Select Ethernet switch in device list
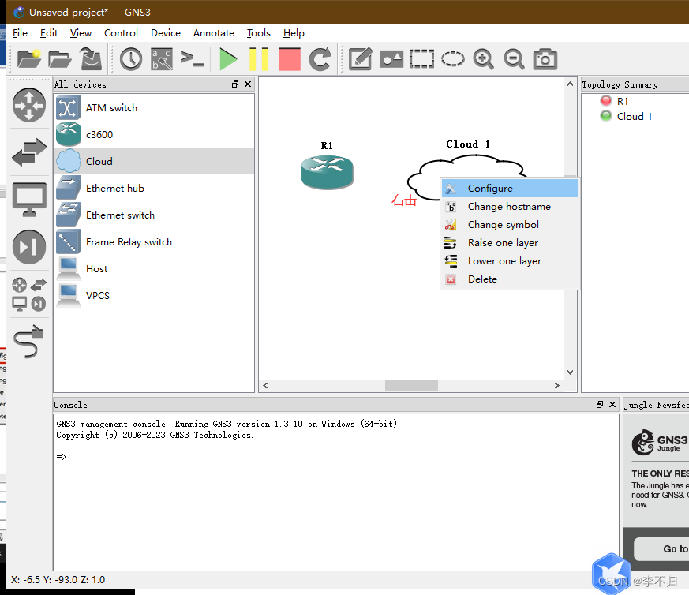The image size is (689, 595). click(154, 215)
